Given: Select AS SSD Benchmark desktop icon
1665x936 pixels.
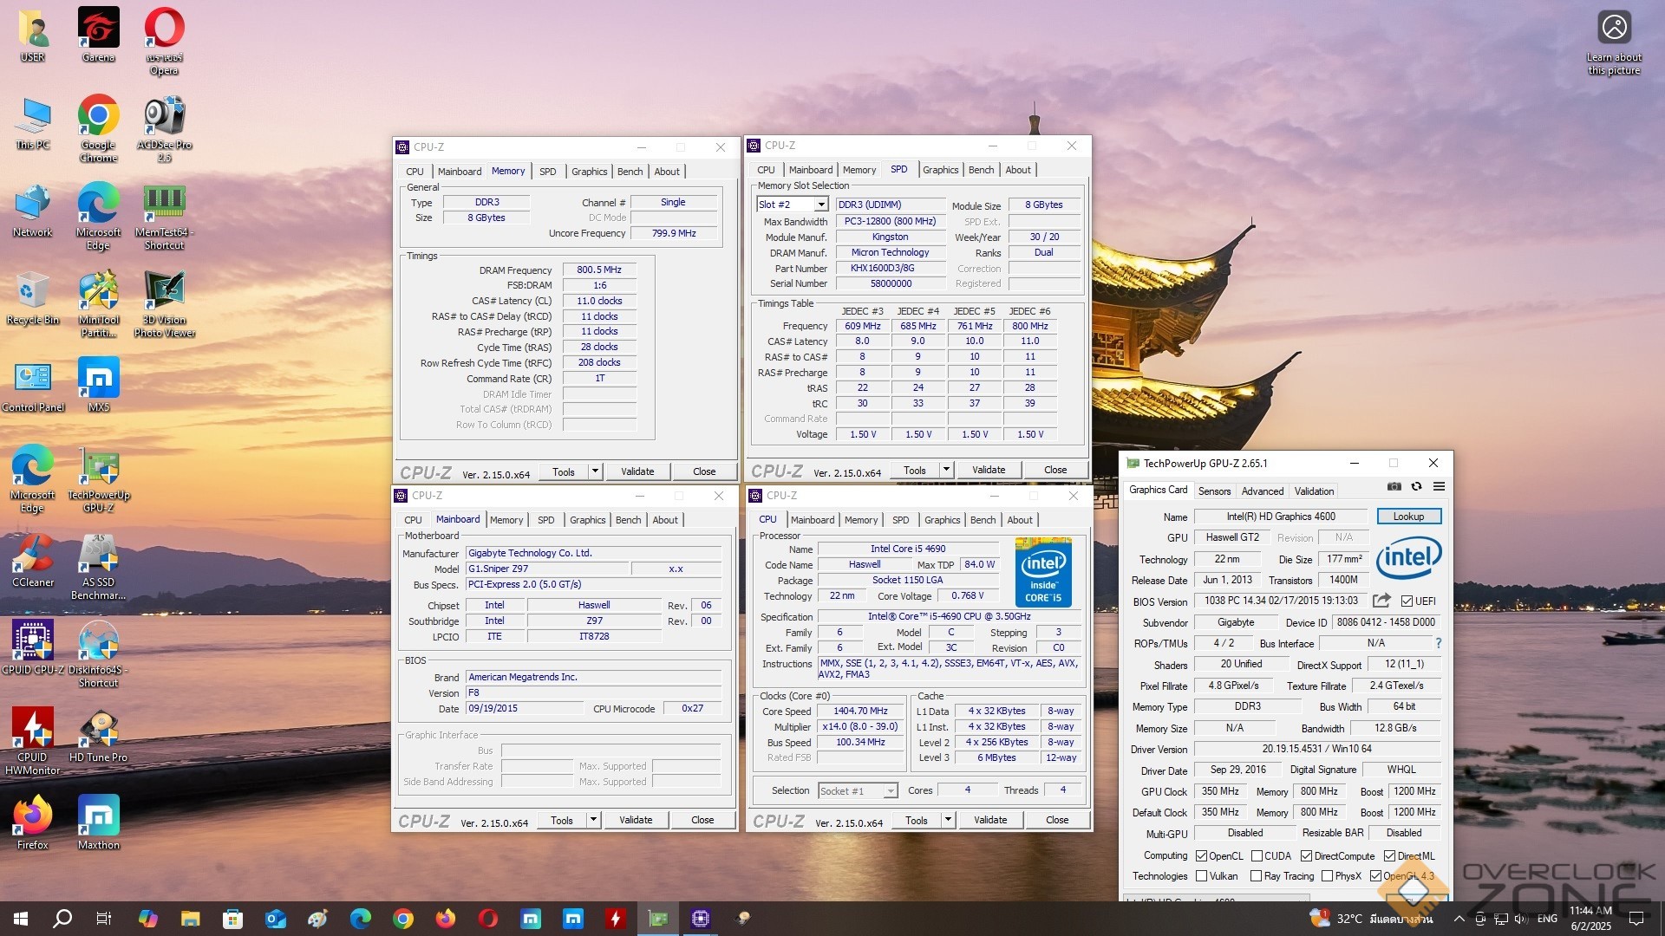Looking at the screenshot, I should click(x=98, y=568).
